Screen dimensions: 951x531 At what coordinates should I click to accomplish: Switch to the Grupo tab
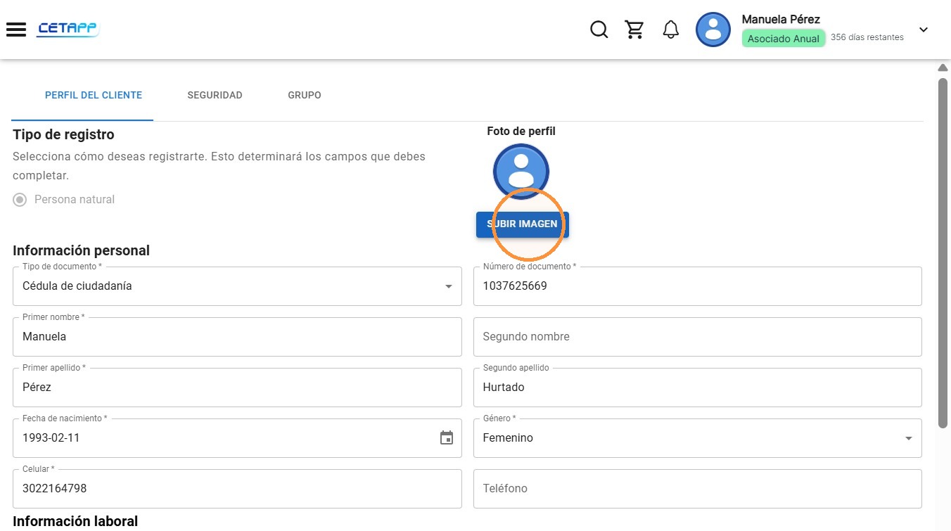305,95
